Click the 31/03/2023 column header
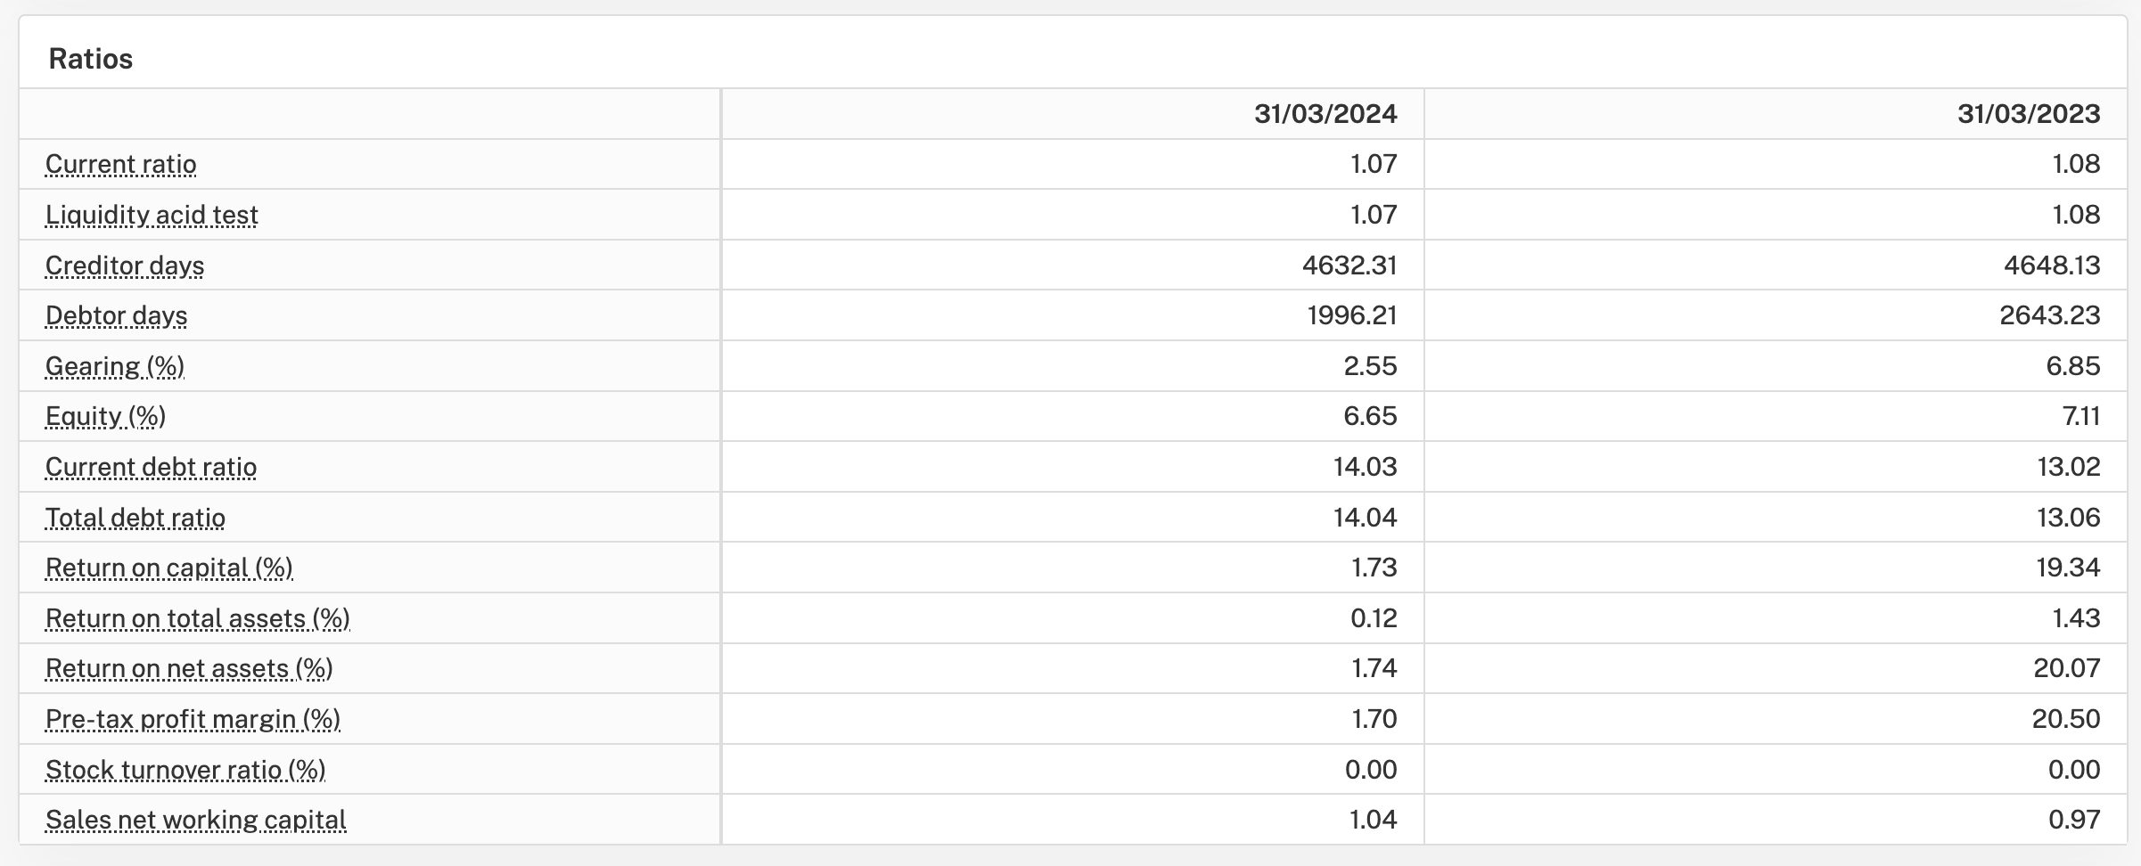Screen dimensions: 2141x866 click(x=2029, y=114)
